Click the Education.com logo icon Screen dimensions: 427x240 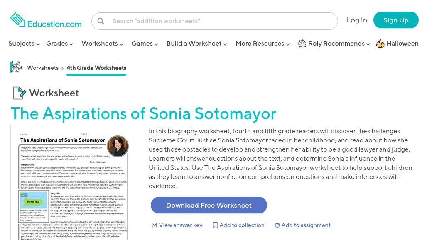coord(17,20)
